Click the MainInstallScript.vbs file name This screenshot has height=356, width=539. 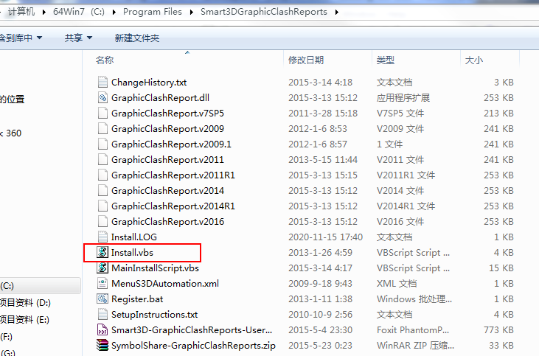click(155, 268)
